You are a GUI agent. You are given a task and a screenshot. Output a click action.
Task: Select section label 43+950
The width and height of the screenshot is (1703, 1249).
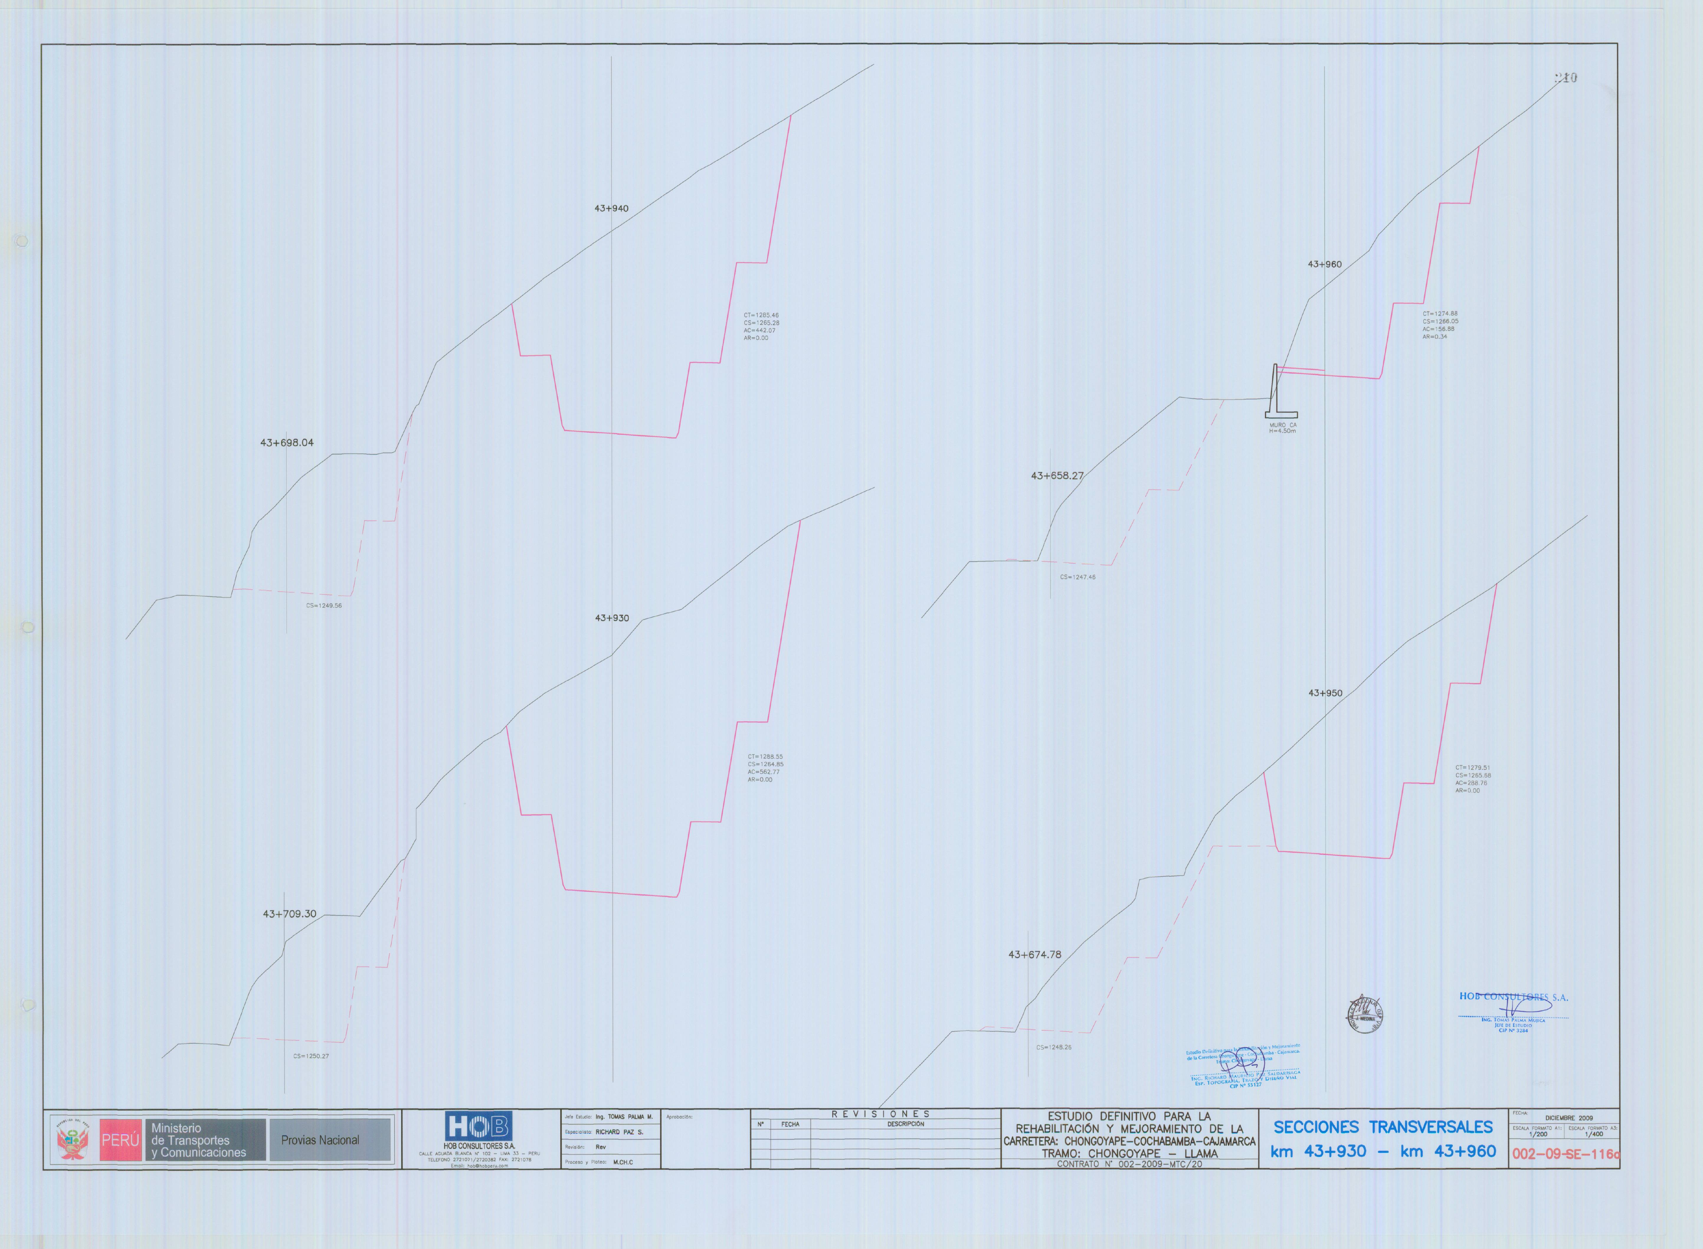1326,693
